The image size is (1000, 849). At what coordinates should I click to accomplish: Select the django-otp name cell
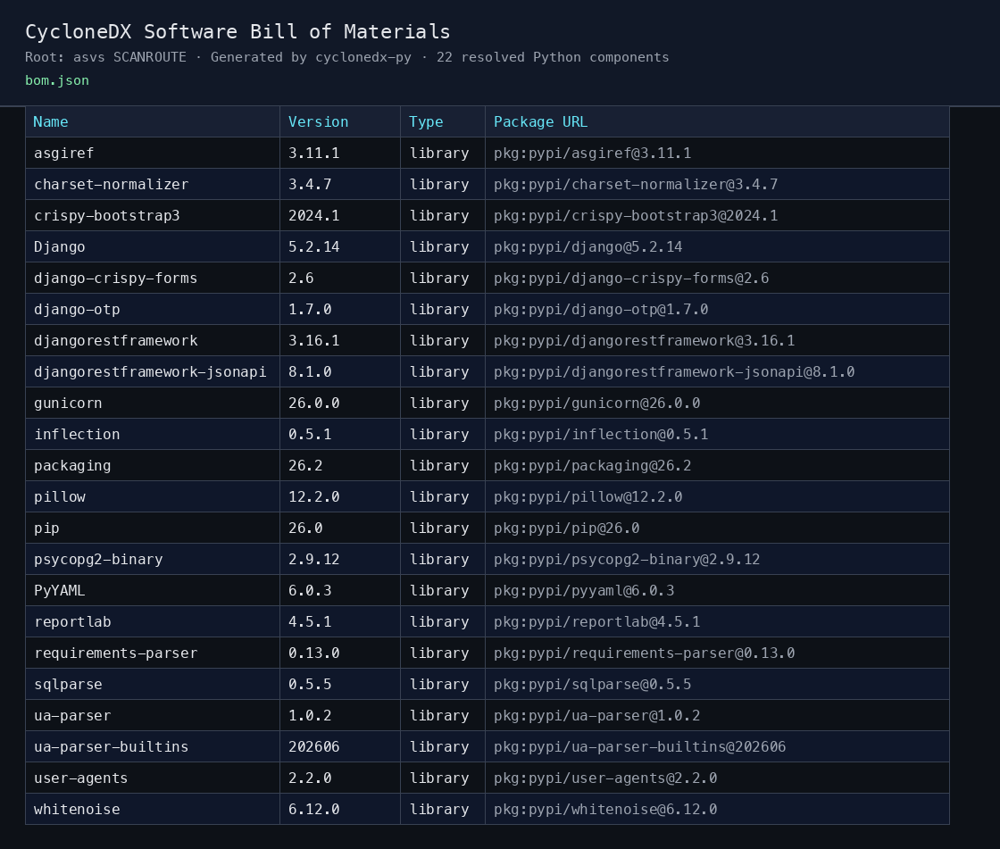pos(153,310)
